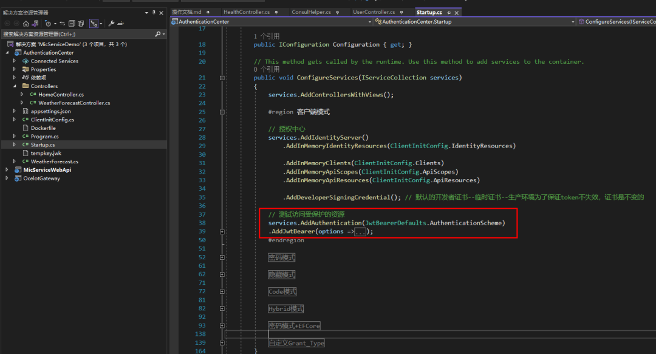Switch between solution and folder views
Viewport: 656px width, 354px height.
35,24
